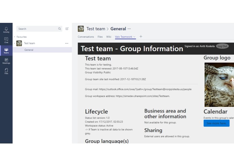Add a new tab with plus icon
Image resolution: width=234 pixels, height=166 pixels.
pyautogui.click(x=141, y=37)
